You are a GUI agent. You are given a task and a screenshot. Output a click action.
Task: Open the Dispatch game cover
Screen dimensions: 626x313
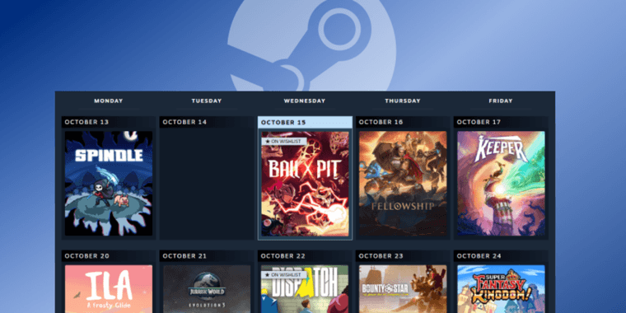coord(305,289)
